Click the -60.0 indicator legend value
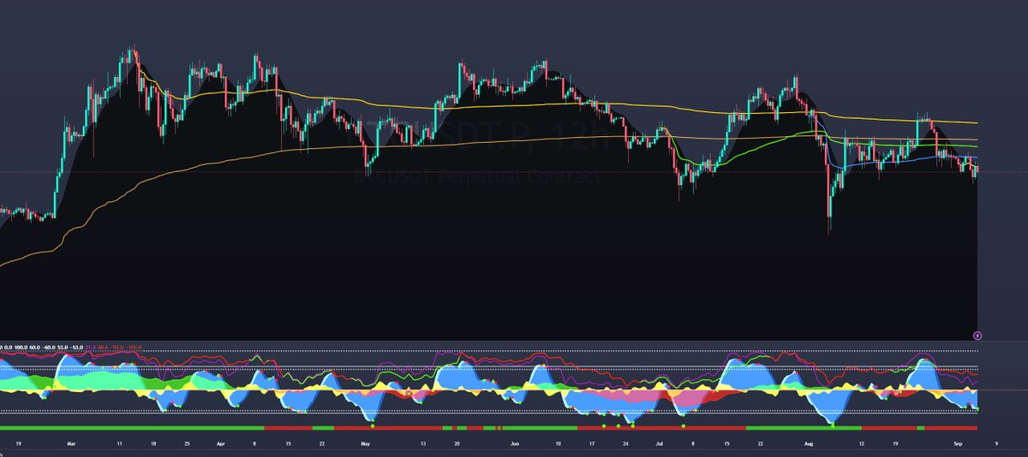Screen dimensions: 1028x457 tap(49, 347)
